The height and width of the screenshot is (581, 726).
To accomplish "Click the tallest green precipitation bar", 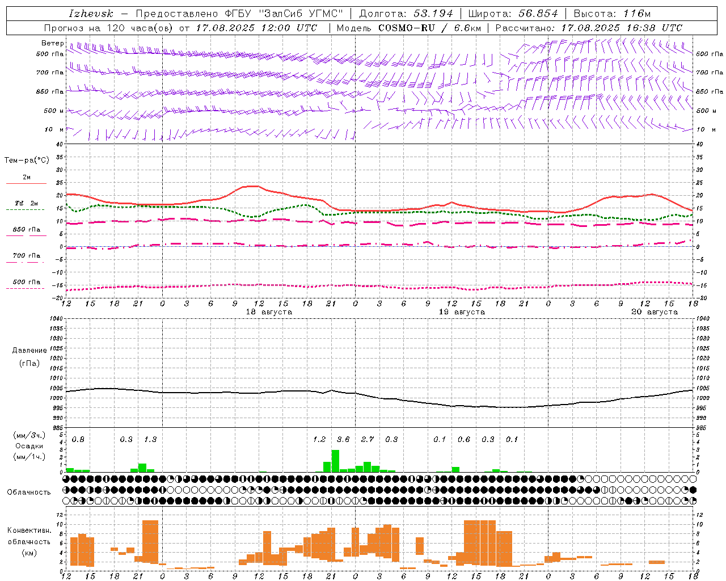I will pyautogui.click(x=335, y=461).
